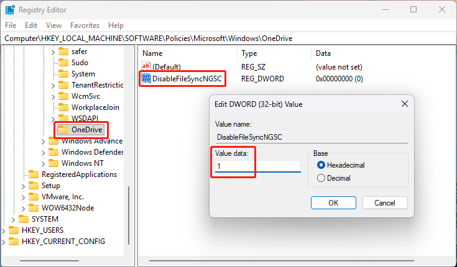Click the Setup folder icon

[x=34, y=186]
